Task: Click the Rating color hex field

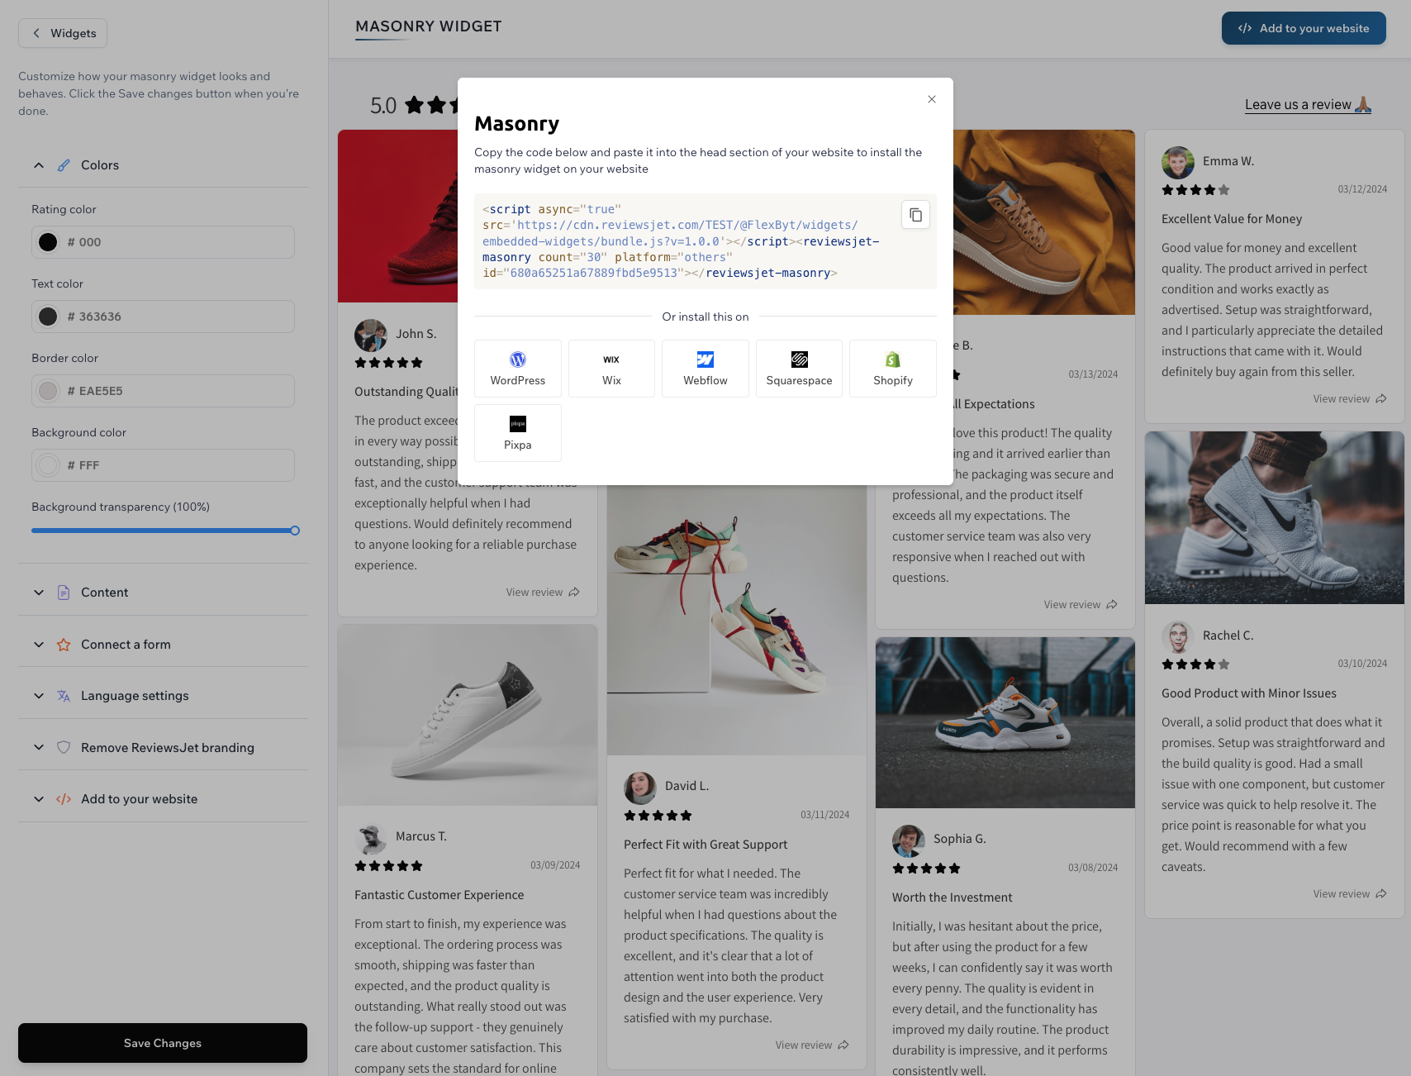Action: tap(163, 242)
